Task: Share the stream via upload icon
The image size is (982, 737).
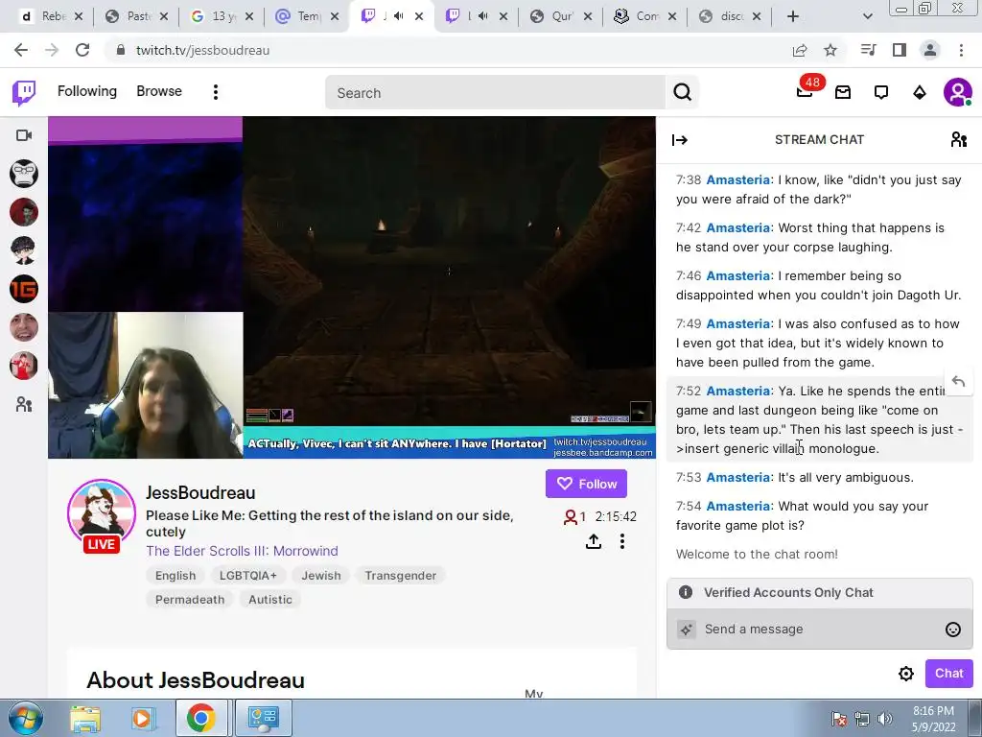Action: (594, 541)
